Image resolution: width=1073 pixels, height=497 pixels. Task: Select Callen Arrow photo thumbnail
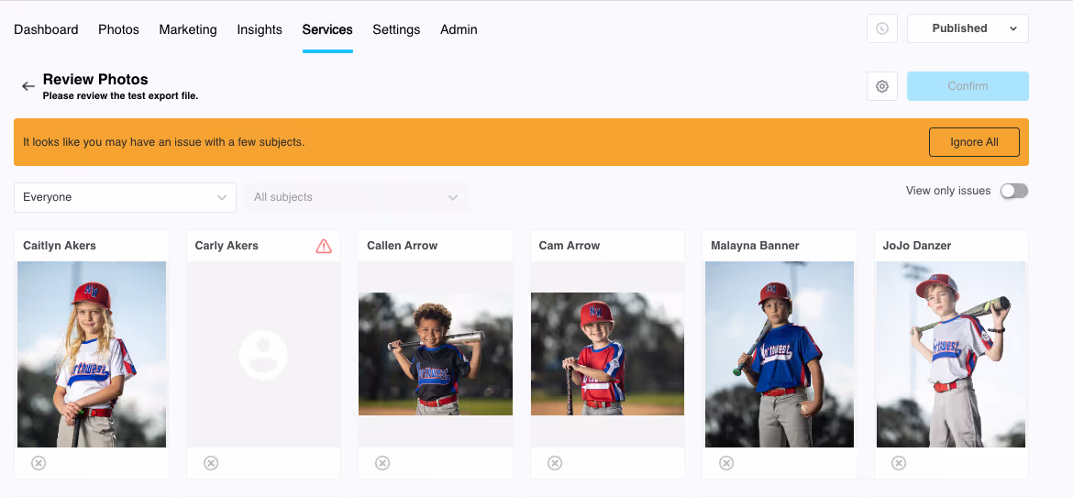click(436, 354)
